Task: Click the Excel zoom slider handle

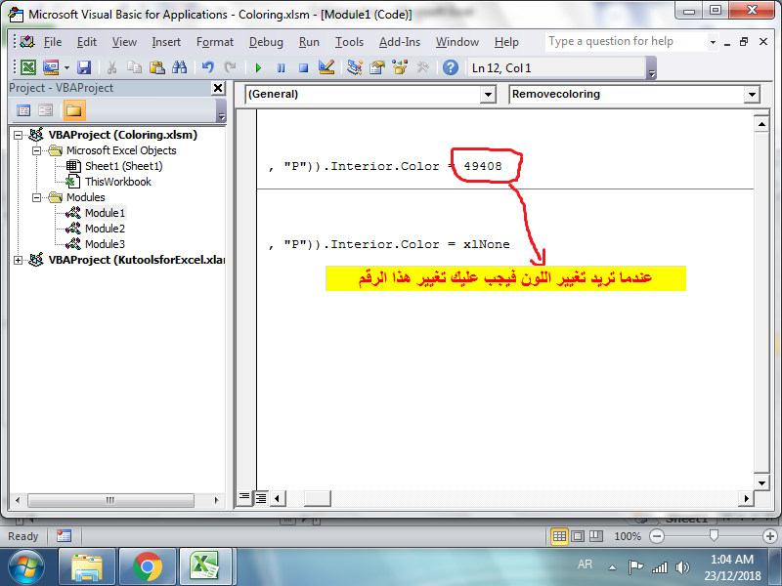Action: 714,535
